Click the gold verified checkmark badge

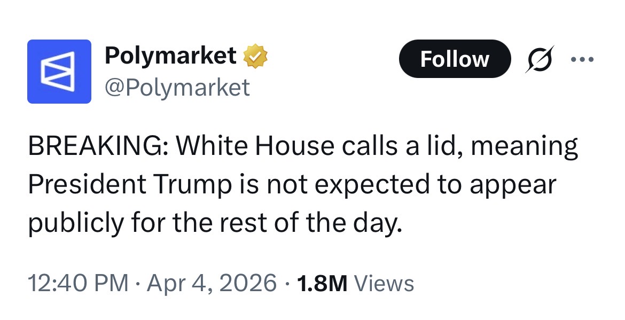click(x=255, y=56)
